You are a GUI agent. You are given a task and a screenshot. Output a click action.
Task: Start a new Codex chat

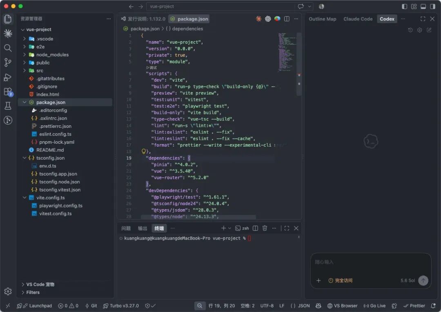tap(429, 30)
